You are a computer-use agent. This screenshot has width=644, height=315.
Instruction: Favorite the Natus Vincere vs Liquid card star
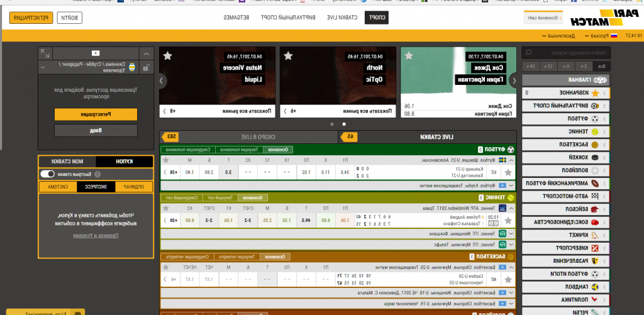tap(167, 56)
